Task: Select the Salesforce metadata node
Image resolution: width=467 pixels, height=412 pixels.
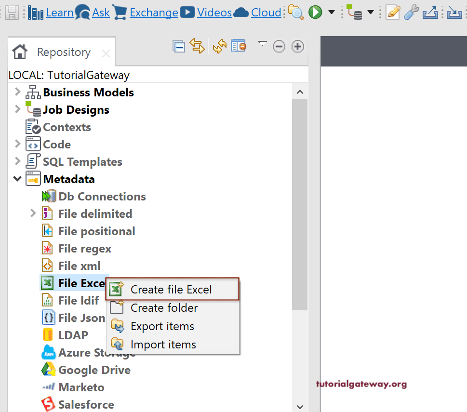Action: click(x=86, y=404)
